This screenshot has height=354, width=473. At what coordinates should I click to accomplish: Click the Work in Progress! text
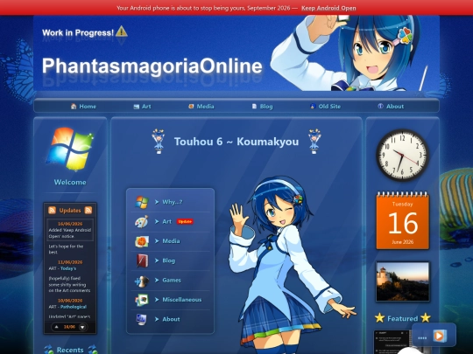78,32
